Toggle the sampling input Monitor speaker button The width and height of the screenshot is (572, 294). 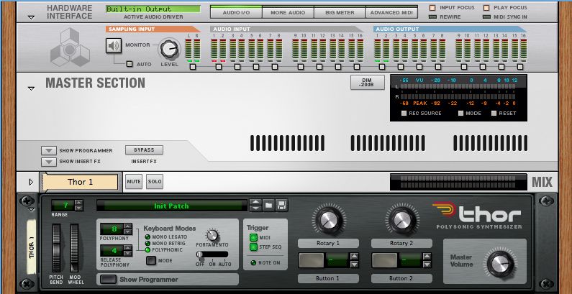(114, 45)
